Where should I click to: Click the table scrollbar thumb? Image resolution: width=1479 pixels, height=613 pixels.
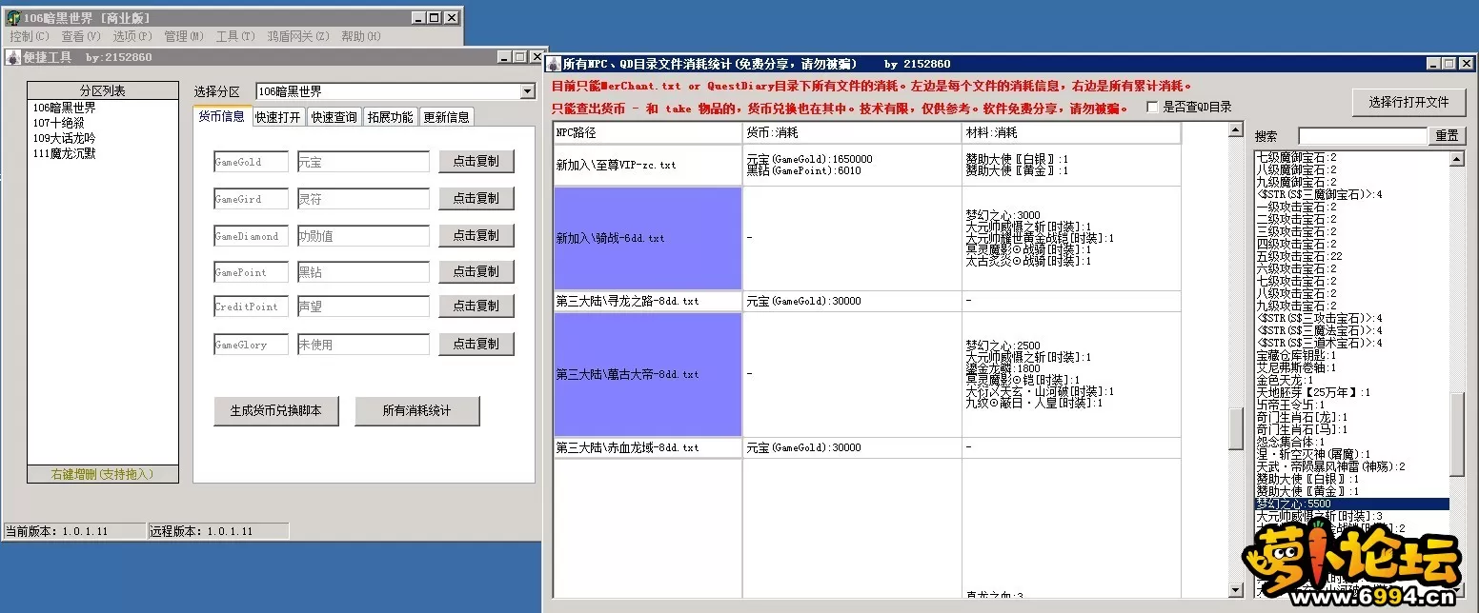pyautogui.click(x=1236, y=427)
